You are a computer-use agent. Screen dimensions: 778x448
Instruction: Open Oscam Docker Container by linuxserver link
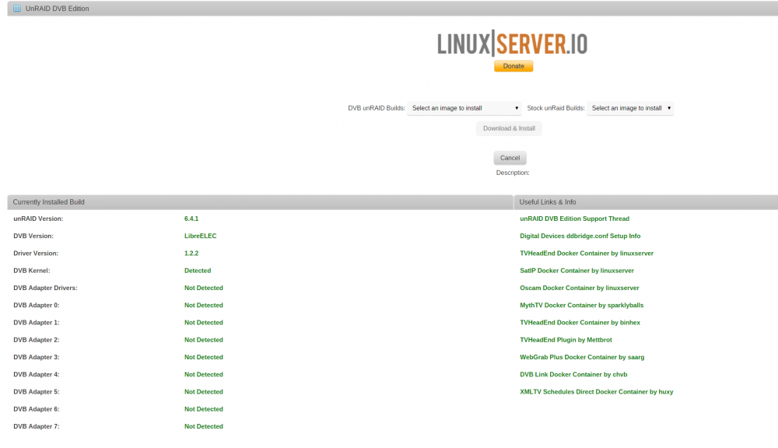[x=579, y=289]
